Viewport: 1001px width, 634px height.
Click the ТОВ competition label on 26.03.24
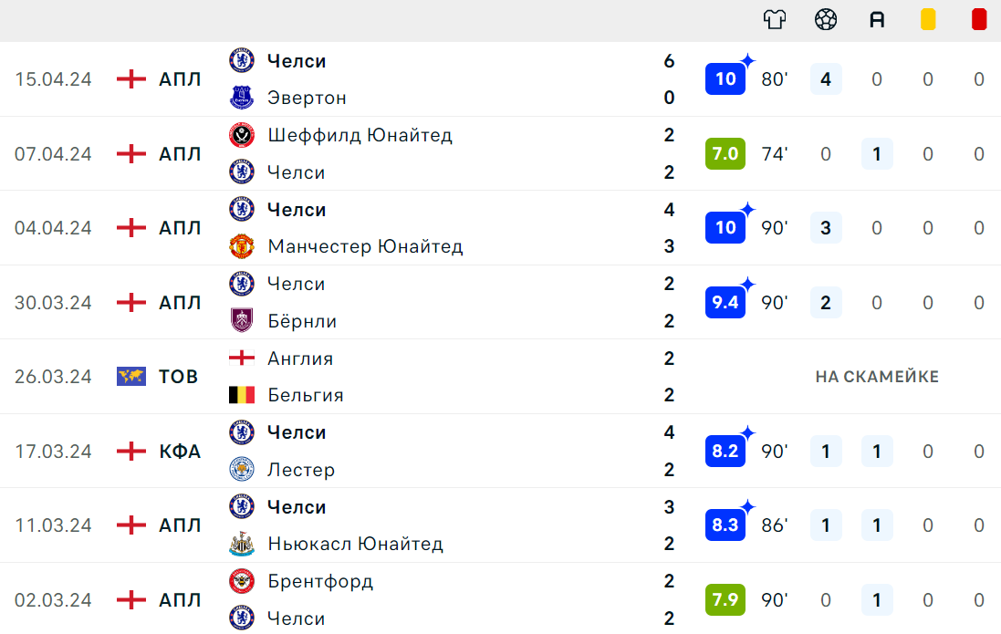[x=178, y=377]
